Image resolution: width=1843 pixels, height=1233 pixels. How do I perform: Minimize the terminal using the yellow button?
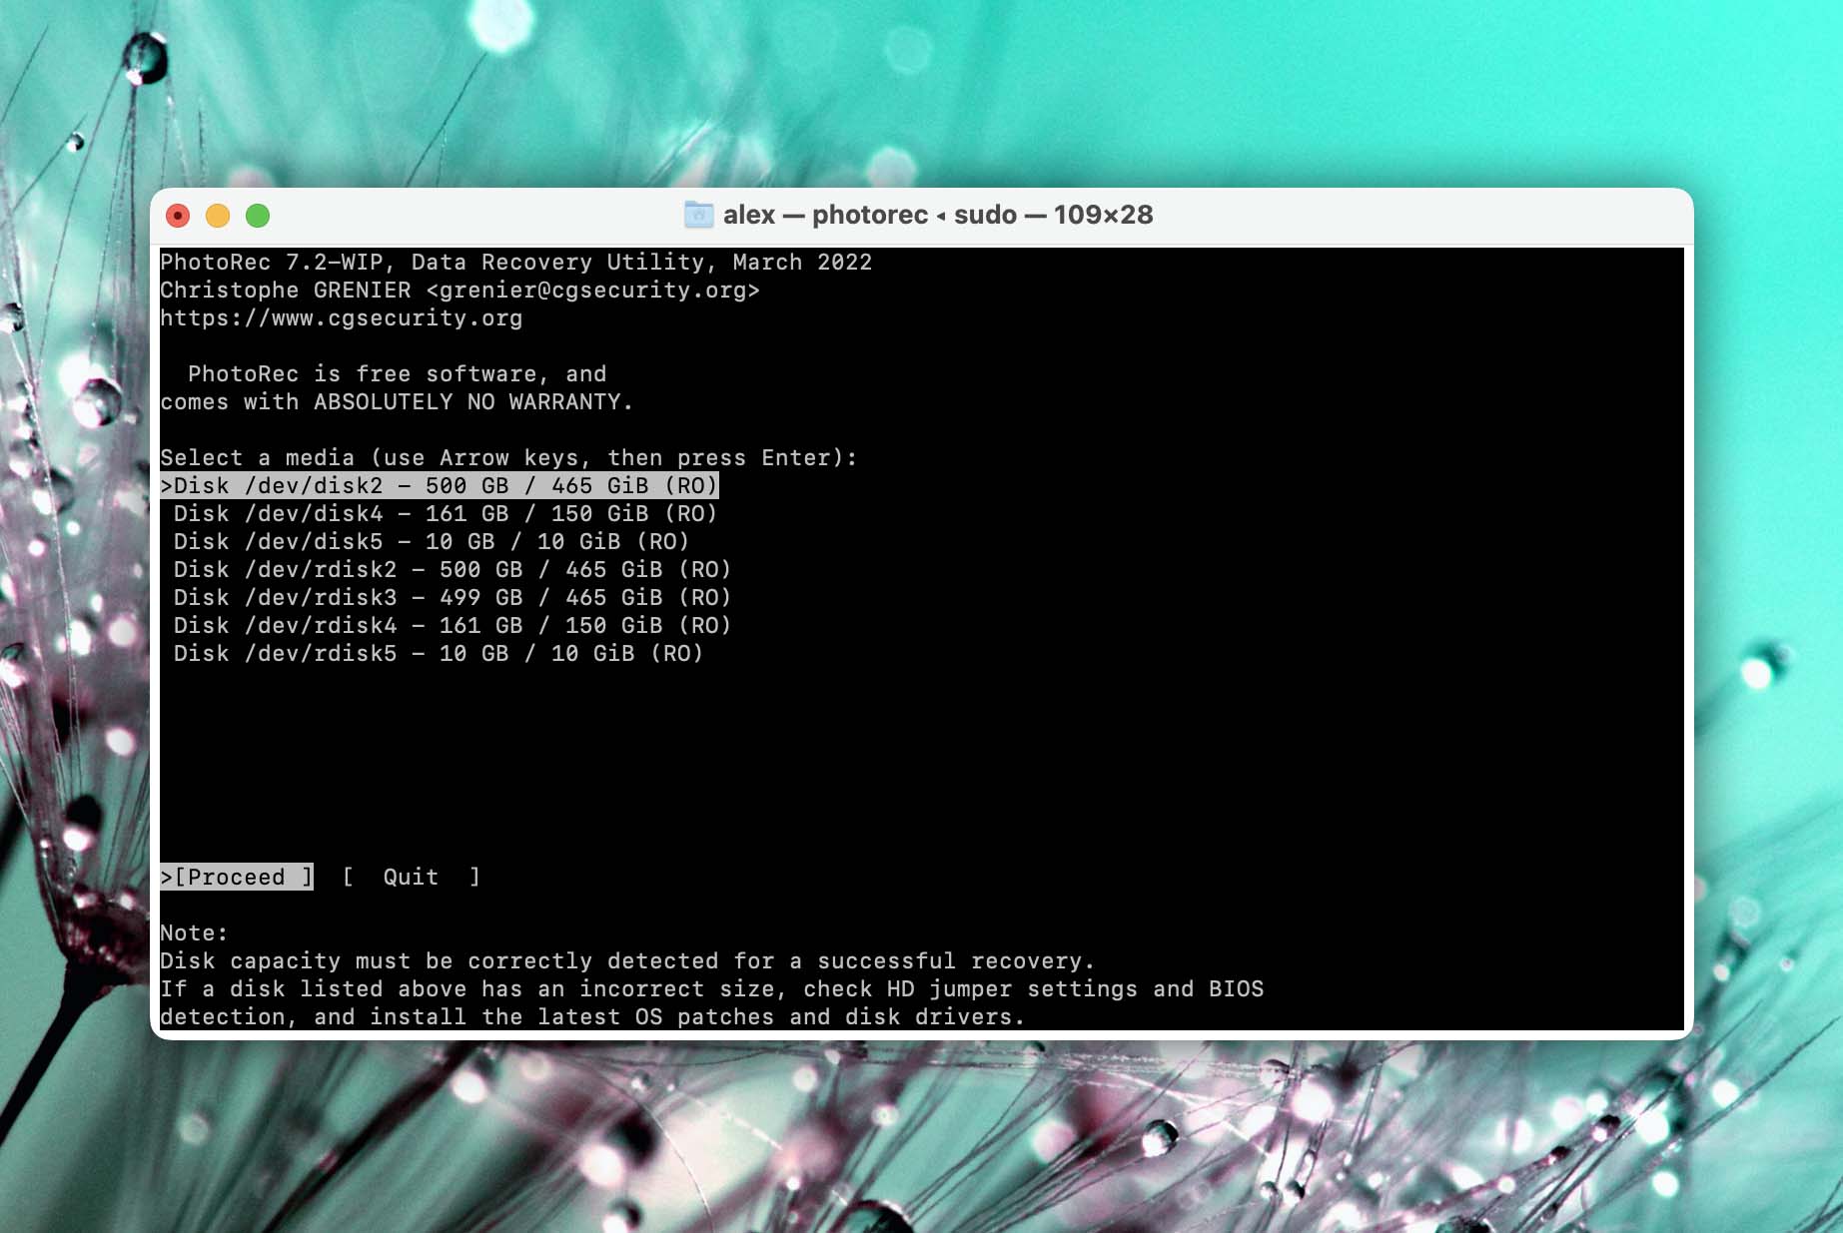point(218,216)
